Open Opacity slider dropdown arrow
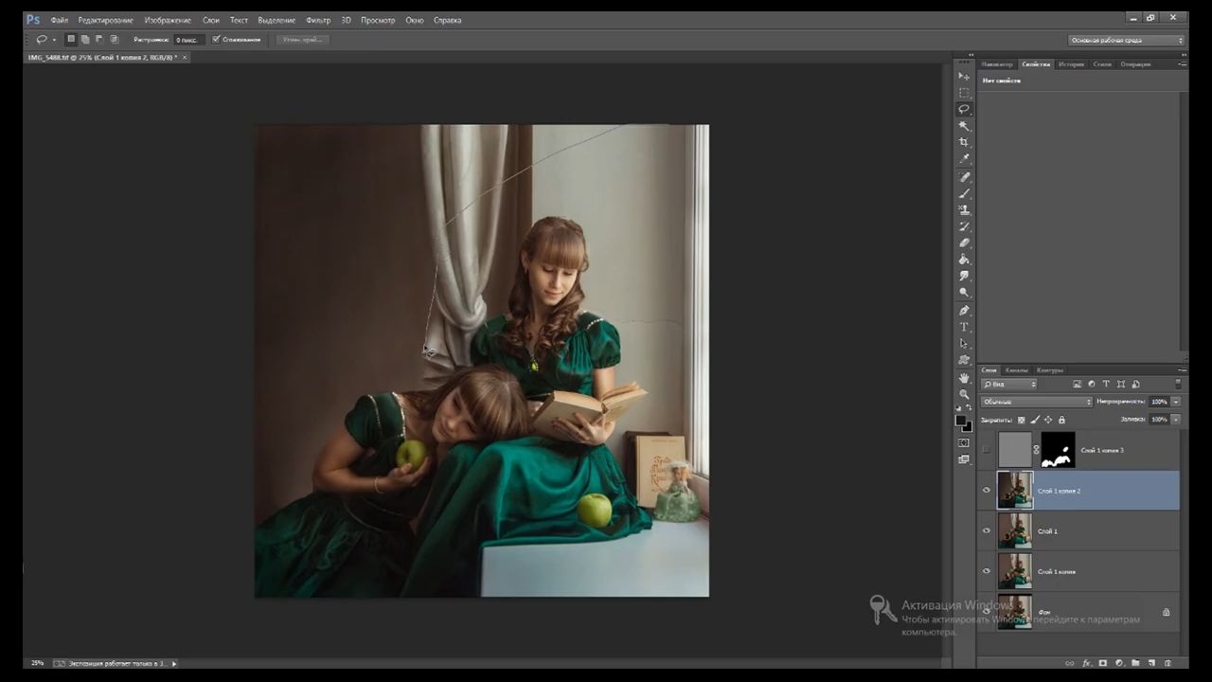1212x682 pixels. [1176, 402]
